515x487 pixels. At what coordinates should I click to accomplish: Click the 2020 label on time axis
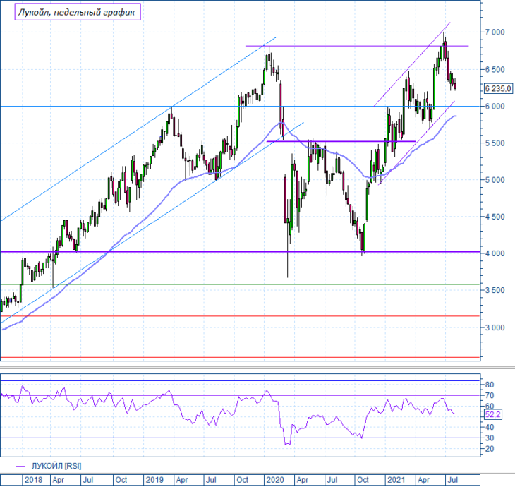pos(275,480)
